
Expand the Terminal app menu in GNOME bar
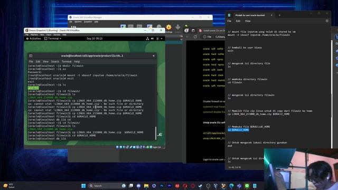click(53, 39)
